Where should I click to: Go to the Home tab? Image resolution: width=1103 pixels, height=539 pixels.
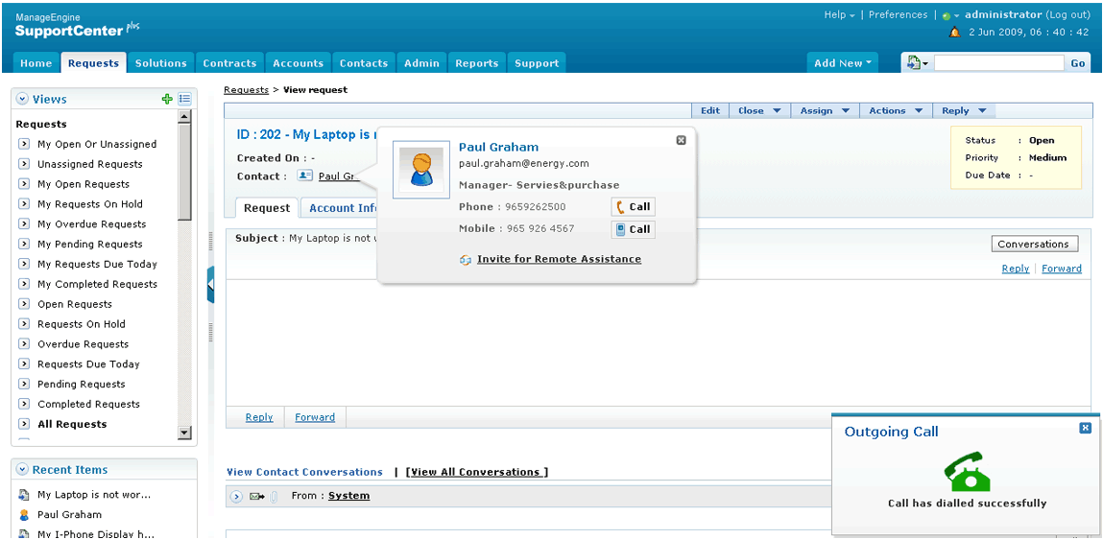coord(36,63)
